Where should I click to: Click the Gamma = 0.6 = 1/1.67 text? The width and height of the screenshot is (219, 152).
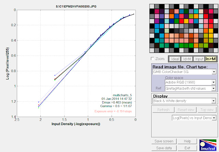(116, 106)
